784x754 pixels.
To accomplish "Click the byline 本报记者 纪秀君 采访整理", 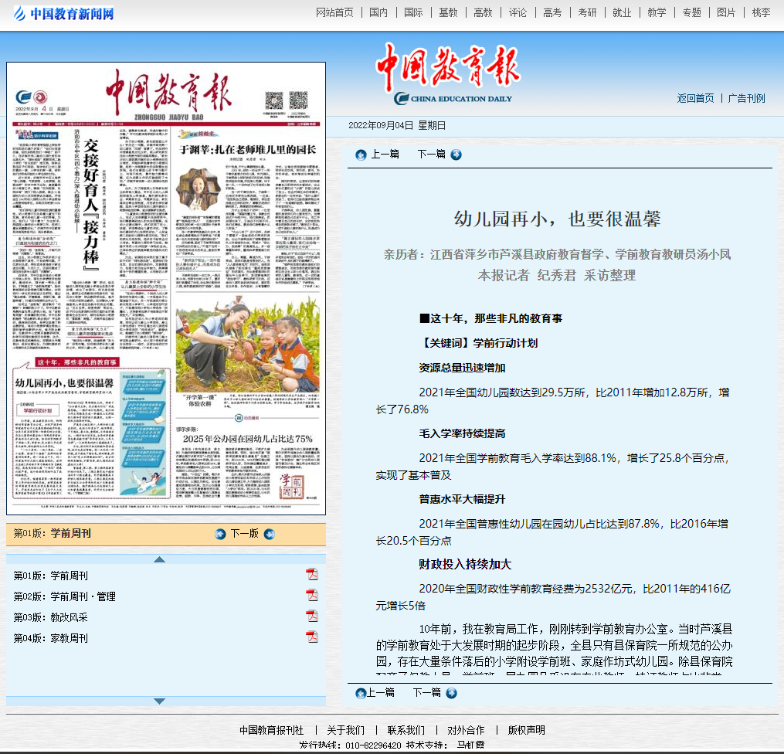I will 557,276.
